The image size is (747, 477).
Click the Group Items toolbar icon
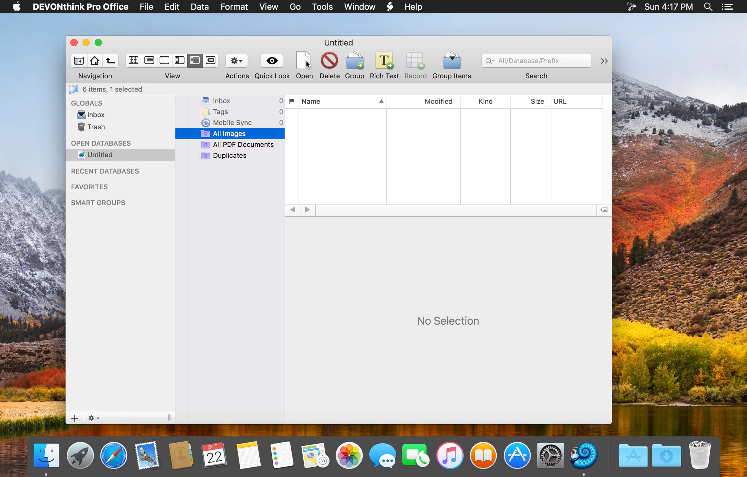451,60
